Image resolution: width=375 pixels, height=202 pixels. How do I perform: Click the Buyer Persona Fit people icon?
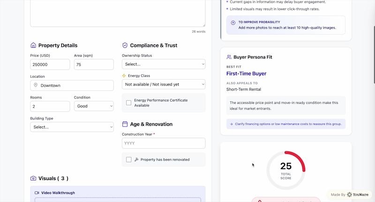(229, 57)
